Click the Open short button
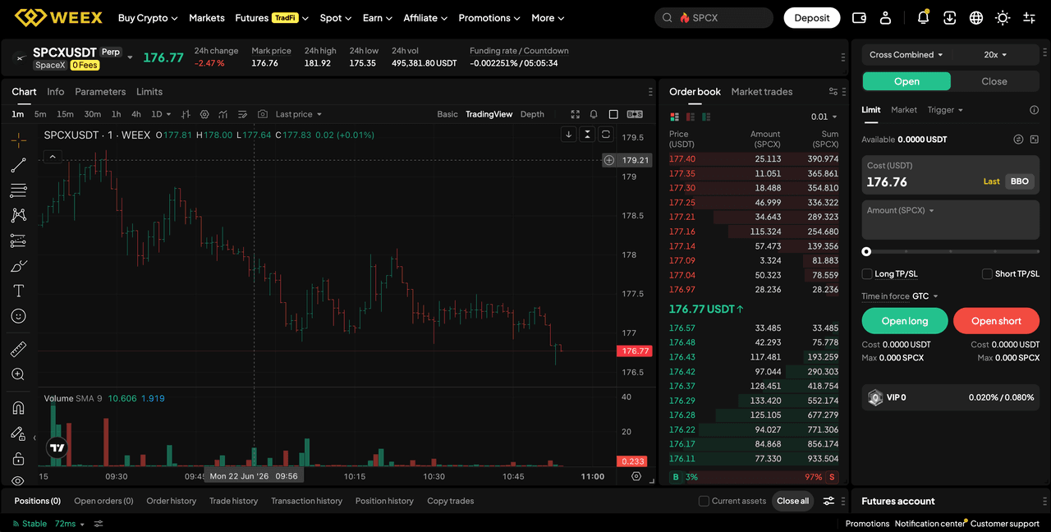The height and width of the screenshot is (532, 1051). coord(996,321)
